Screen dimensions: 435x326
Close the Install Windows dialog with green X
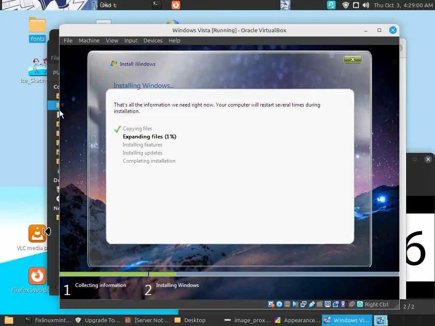[x=353, y=59]
